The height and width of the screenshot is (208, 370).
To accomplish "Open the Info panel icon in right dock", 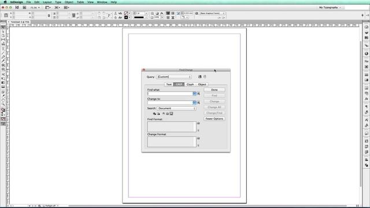I will coord(367,54).
